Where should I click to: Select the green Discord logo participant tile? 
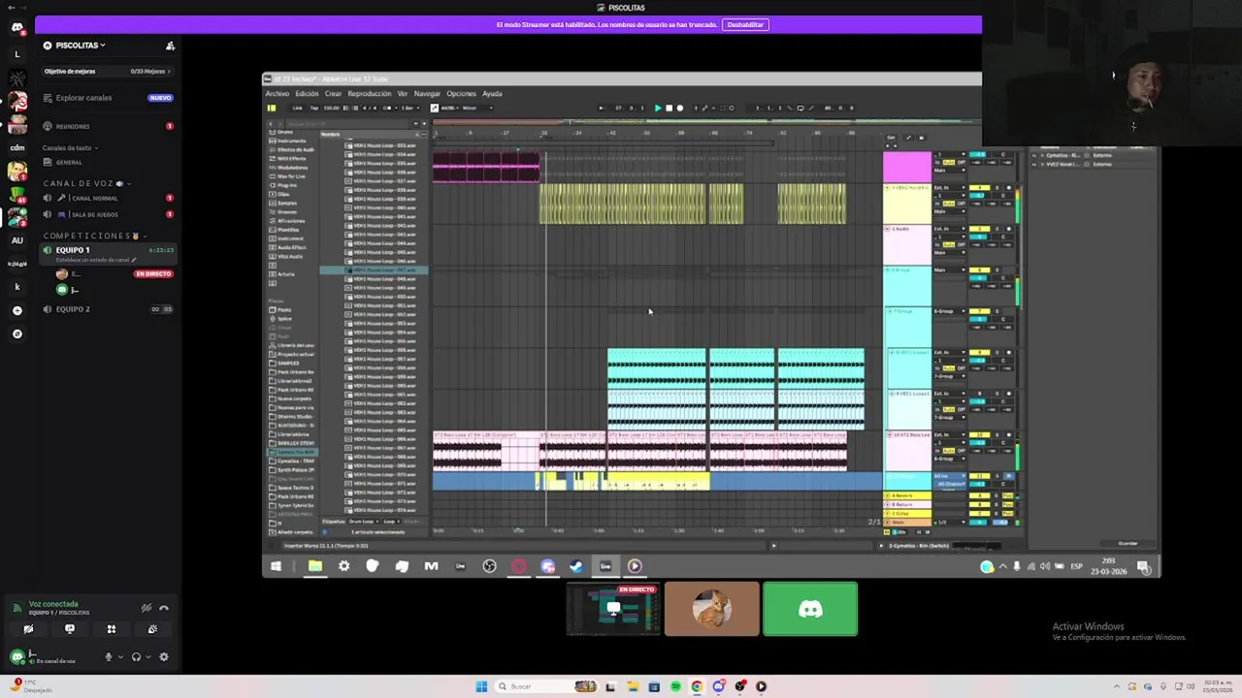(810, 610)
